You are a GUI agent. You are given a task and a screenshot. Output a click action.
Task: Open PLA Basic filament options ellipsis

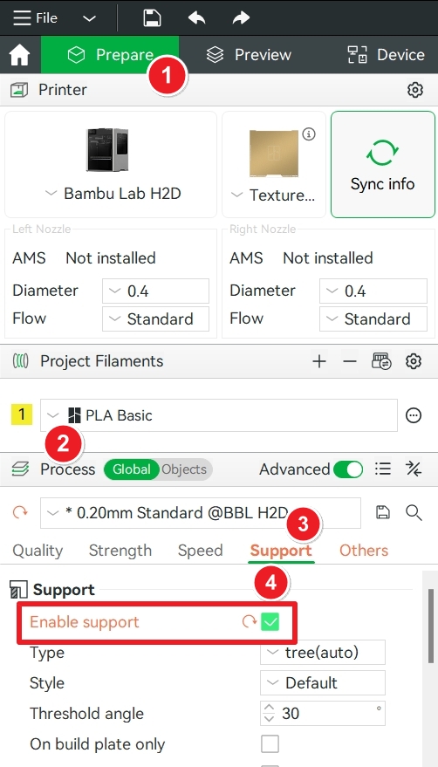click(414, 415)
